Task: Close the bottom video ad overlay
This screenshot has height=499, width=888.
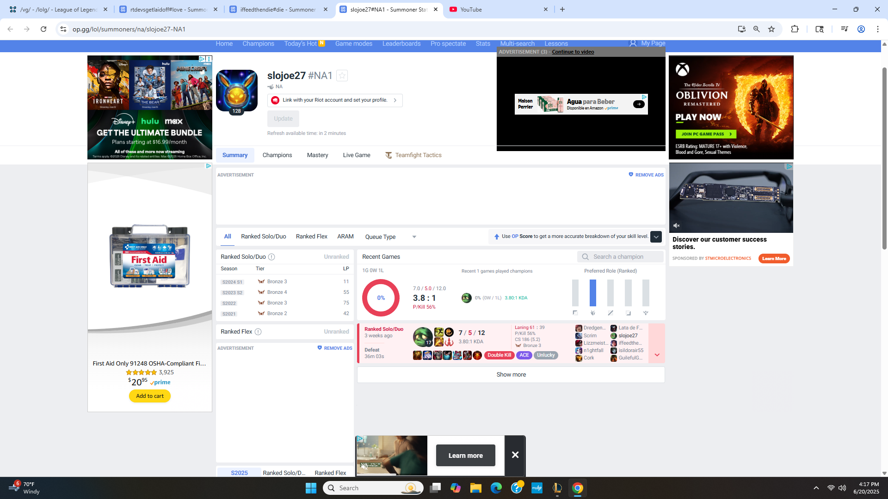Action: pyautogui.click(x=515, y=455)
